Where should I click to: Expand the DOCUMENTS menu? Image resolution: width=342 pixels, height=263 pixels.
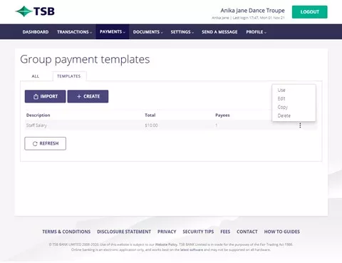147,32
